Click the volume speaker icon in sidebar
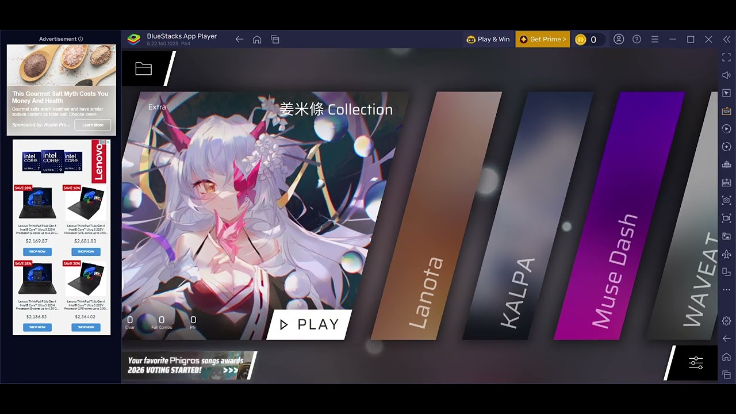The width and height of the screenshot is (736, 414). point(727,75)
